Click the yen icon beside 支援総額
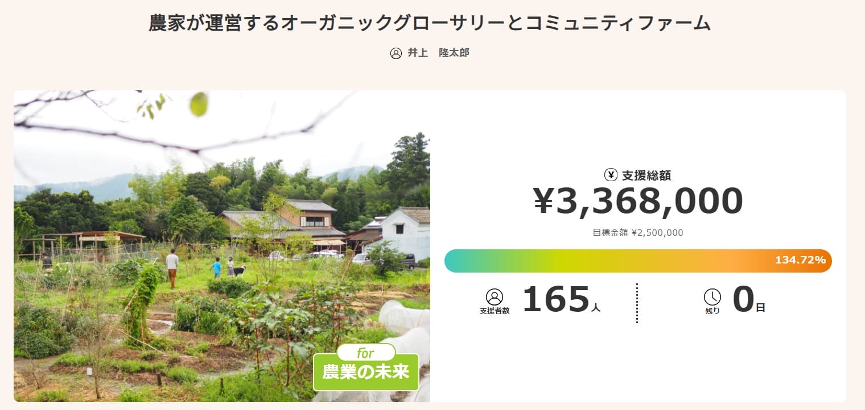This screenshot has width=865, height=410. (611, 175)
